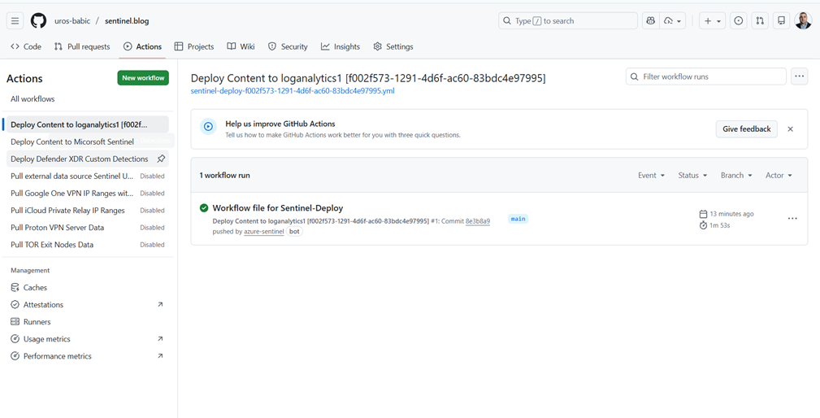Open Copilot chat icon in header
820x418 pixels.
click(x=650, y=21)
